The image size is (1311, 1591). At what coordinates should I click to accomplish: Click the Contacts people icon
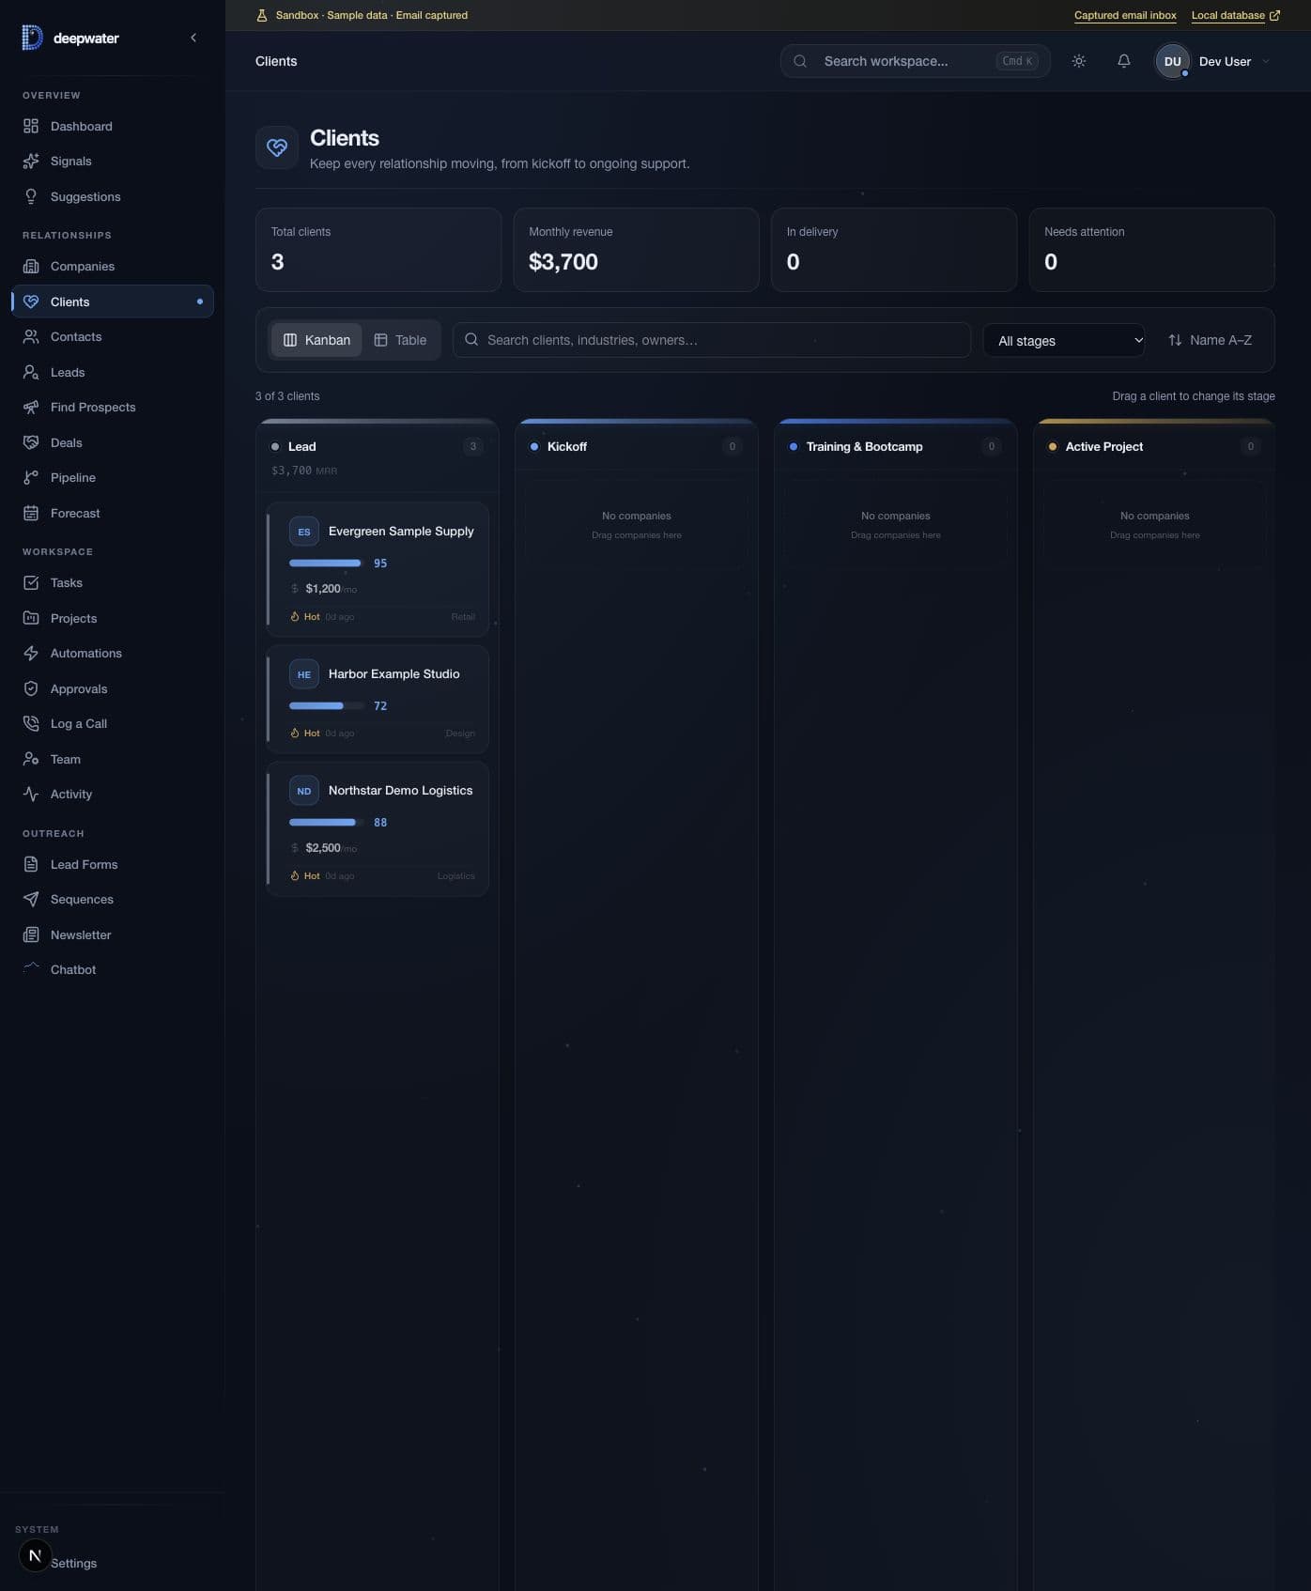31,337
